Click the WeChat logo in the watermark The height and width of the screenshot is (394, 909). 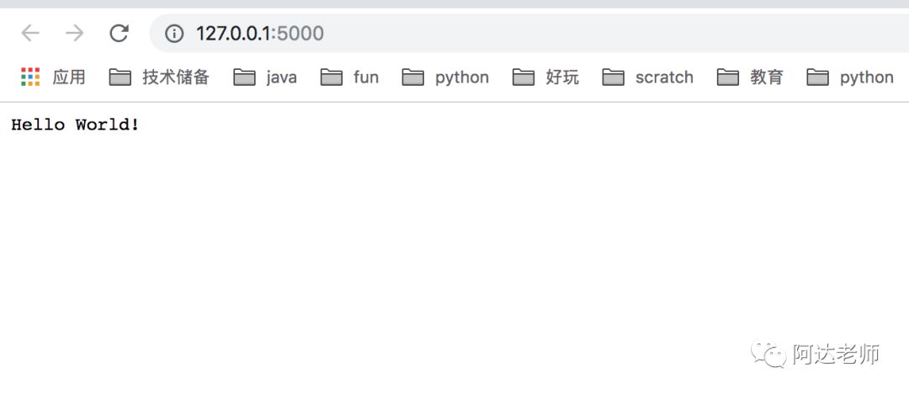768,354
